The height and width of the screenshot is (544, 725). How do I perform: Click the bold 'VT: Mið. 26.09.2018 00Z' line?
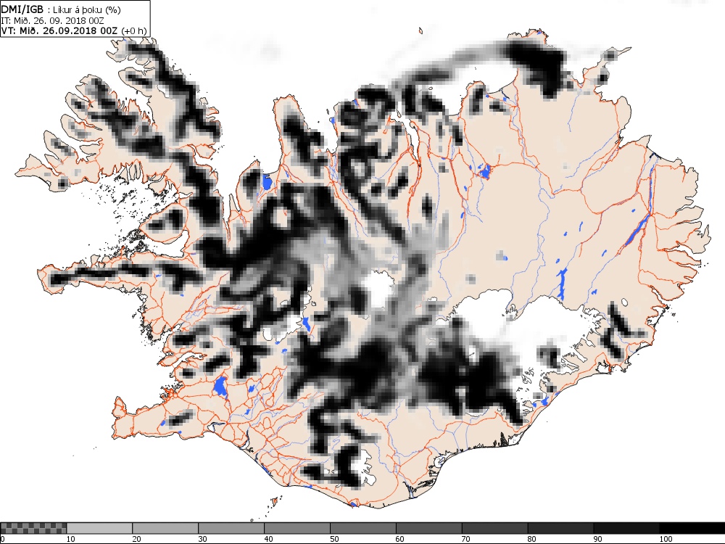click(60, 30)
